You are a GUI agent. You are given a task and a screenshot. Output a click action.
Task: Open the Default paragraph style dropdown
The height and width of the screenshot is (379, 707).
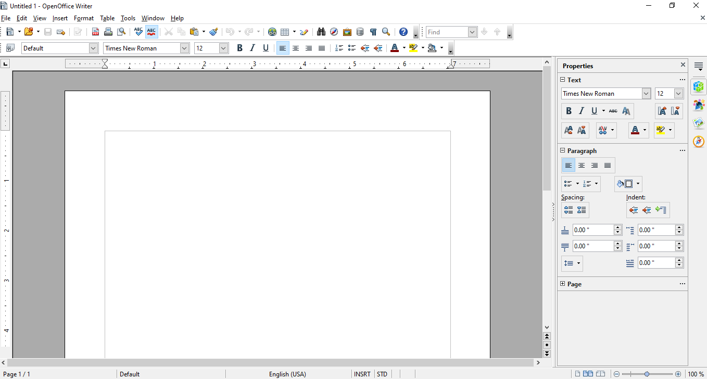pos(93,48)
